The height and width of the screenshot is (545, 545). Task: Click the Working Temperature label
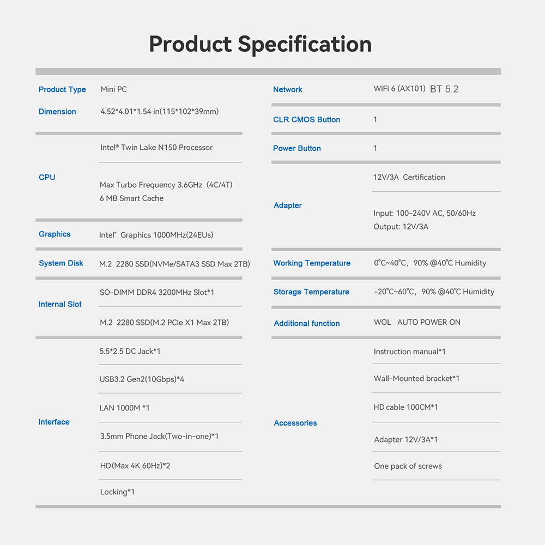[312, 263]
